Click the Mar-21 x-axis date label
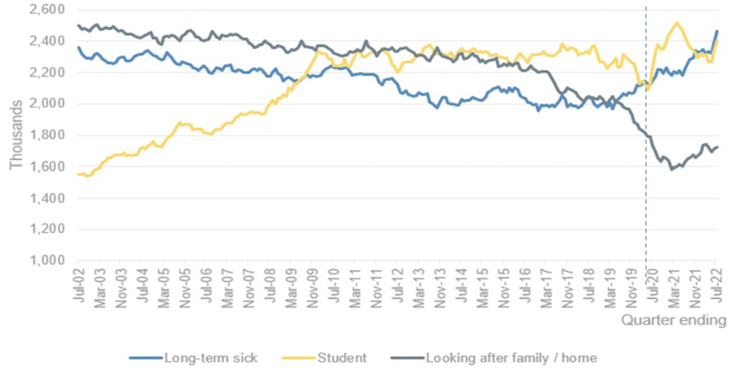The height and width of the screenshot is (368, 734). (674, 287)
